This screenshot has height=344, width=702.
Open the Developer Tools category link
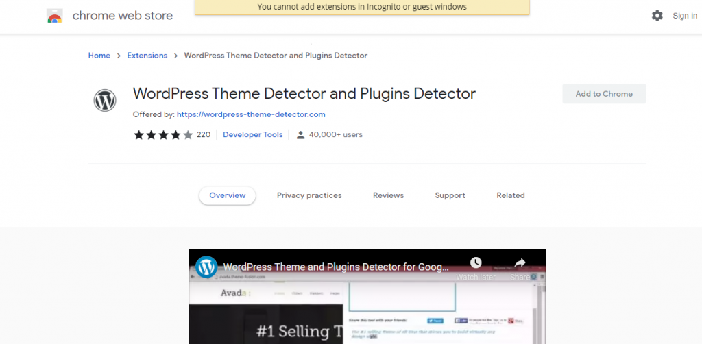pyautogui.click(x=252, y=135)
